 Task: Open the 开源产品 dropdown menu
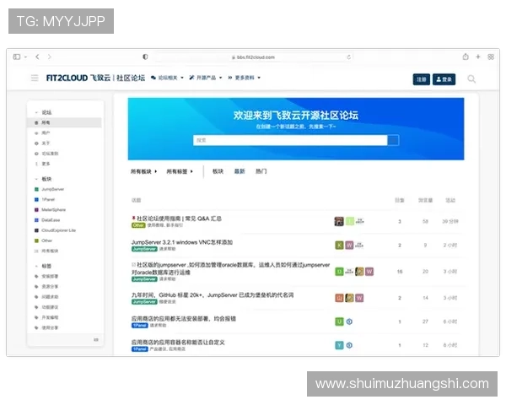206,78
